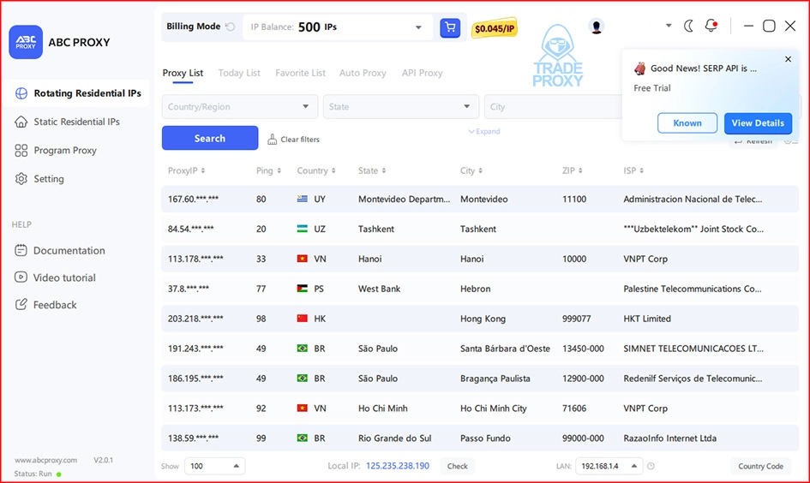Image resolution: width=810 pixels, height=483 pixels.
Task: Select the 186.195.***.*** Bragança Paulista row
Action: [x=480, y=379]
